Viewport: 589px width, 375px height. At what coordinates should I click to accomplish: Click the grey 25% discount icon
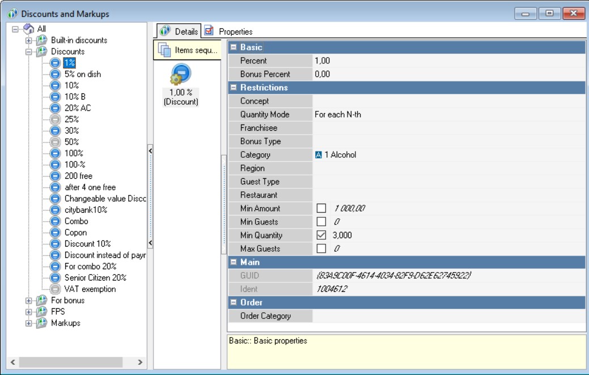click(55, 119)
